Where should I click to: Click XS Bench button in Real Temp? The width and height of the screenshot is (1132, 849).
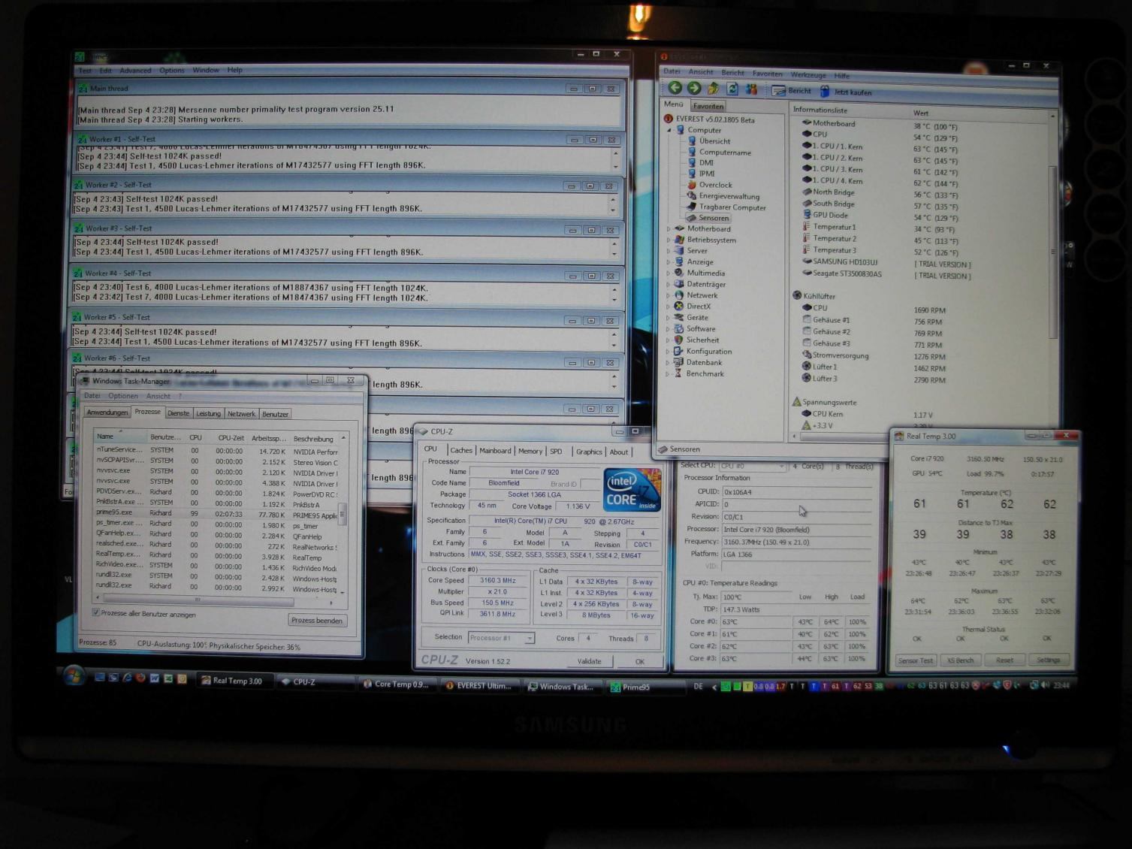click(960, 660)
